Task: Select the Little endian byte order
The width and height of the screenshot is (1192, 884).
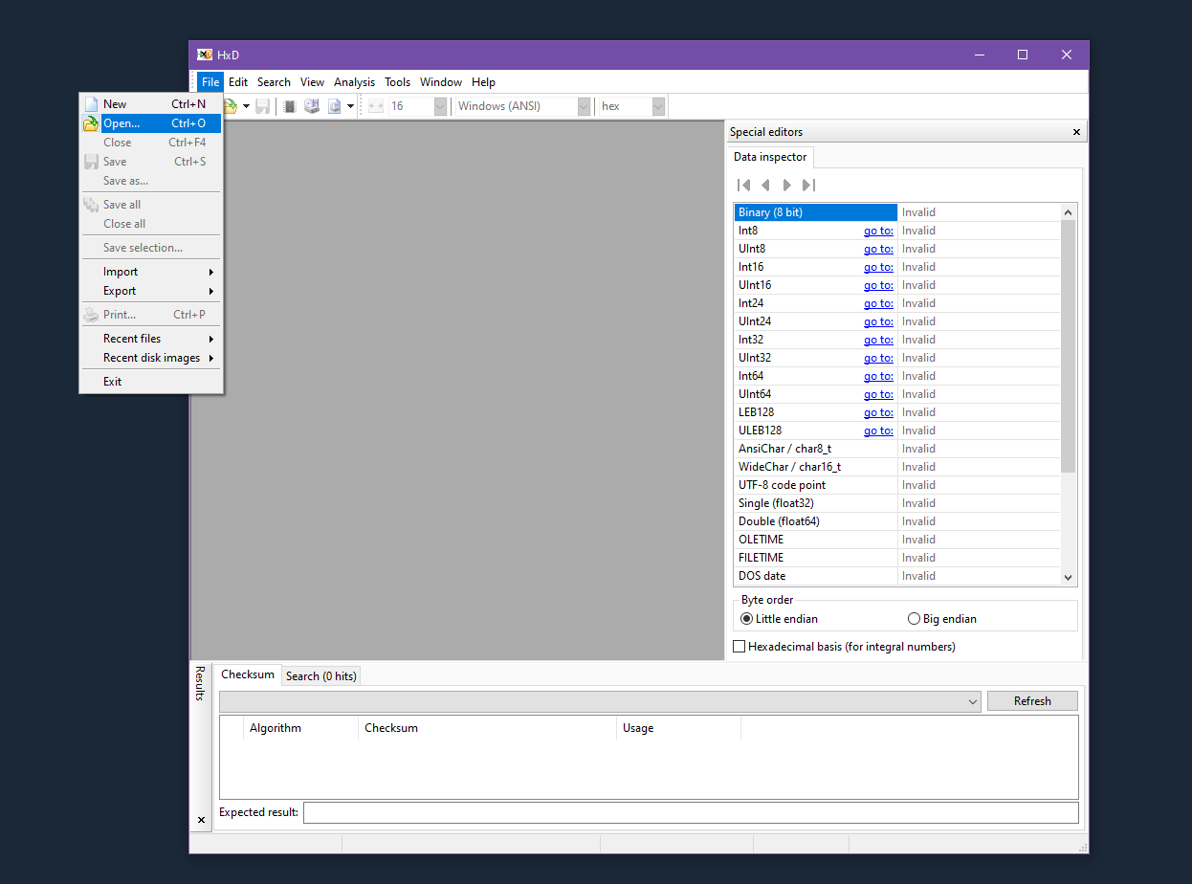Action: coord(747,619)
